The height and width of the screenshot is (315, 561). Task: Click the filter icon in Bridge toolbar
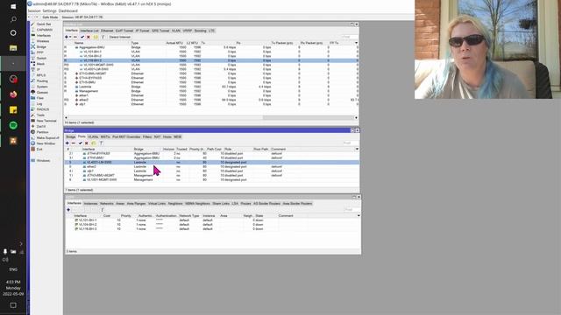tap(102, 143)
